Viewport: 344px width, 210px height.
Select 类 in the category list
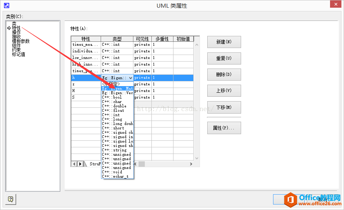coord(14,23)
